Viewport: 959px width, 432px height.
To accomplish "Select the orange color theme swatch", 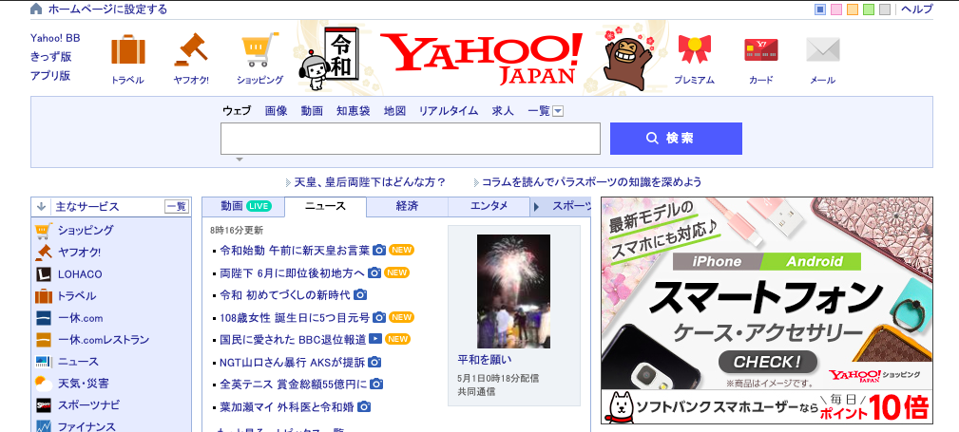I will (x=853, y=9).
